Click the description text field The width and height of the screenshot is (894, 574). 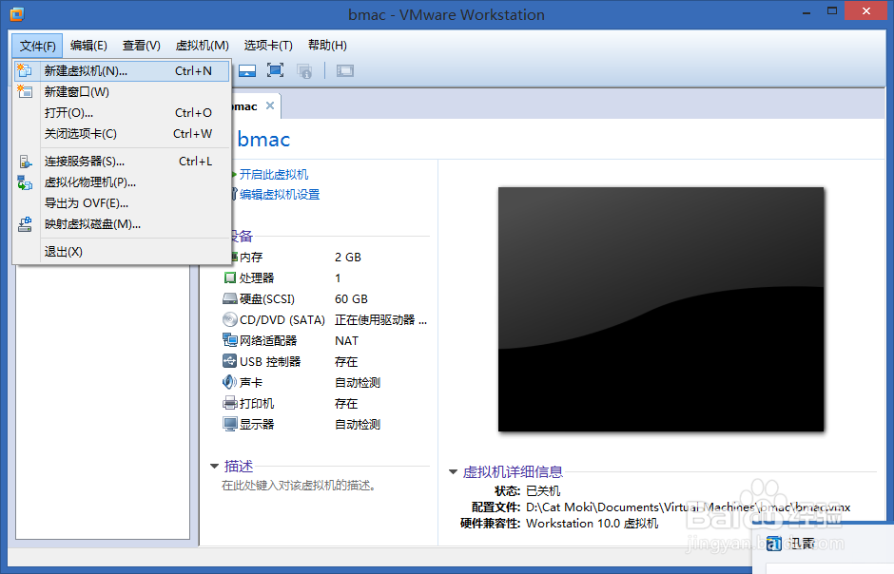tap(299, 486)
